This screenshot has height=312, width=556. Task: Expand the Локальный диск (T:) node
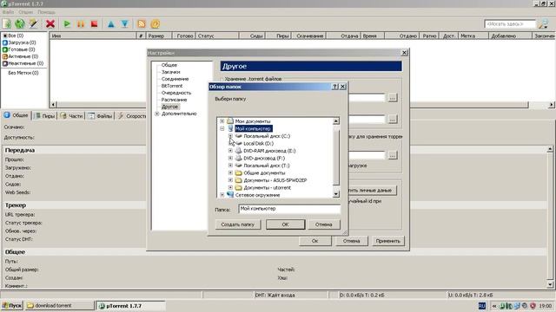tap(230, 166)
